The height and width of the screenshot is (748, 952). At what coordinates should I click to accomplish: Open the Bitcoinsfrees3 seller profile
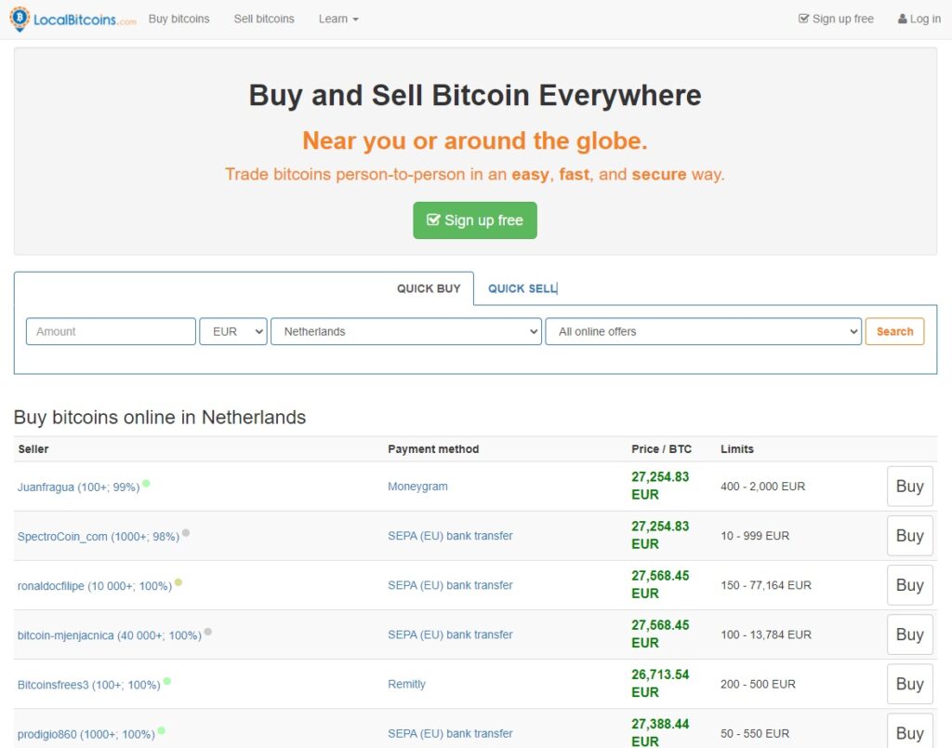(88, 685)
